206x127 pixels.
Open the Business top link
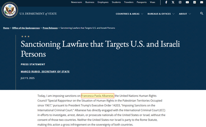[x=90, y=2]
